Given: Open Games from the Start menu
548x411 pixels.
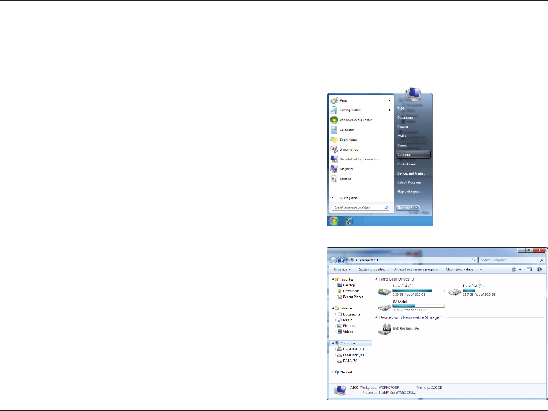Looking at the screenshot, I should tap(402, 146).
